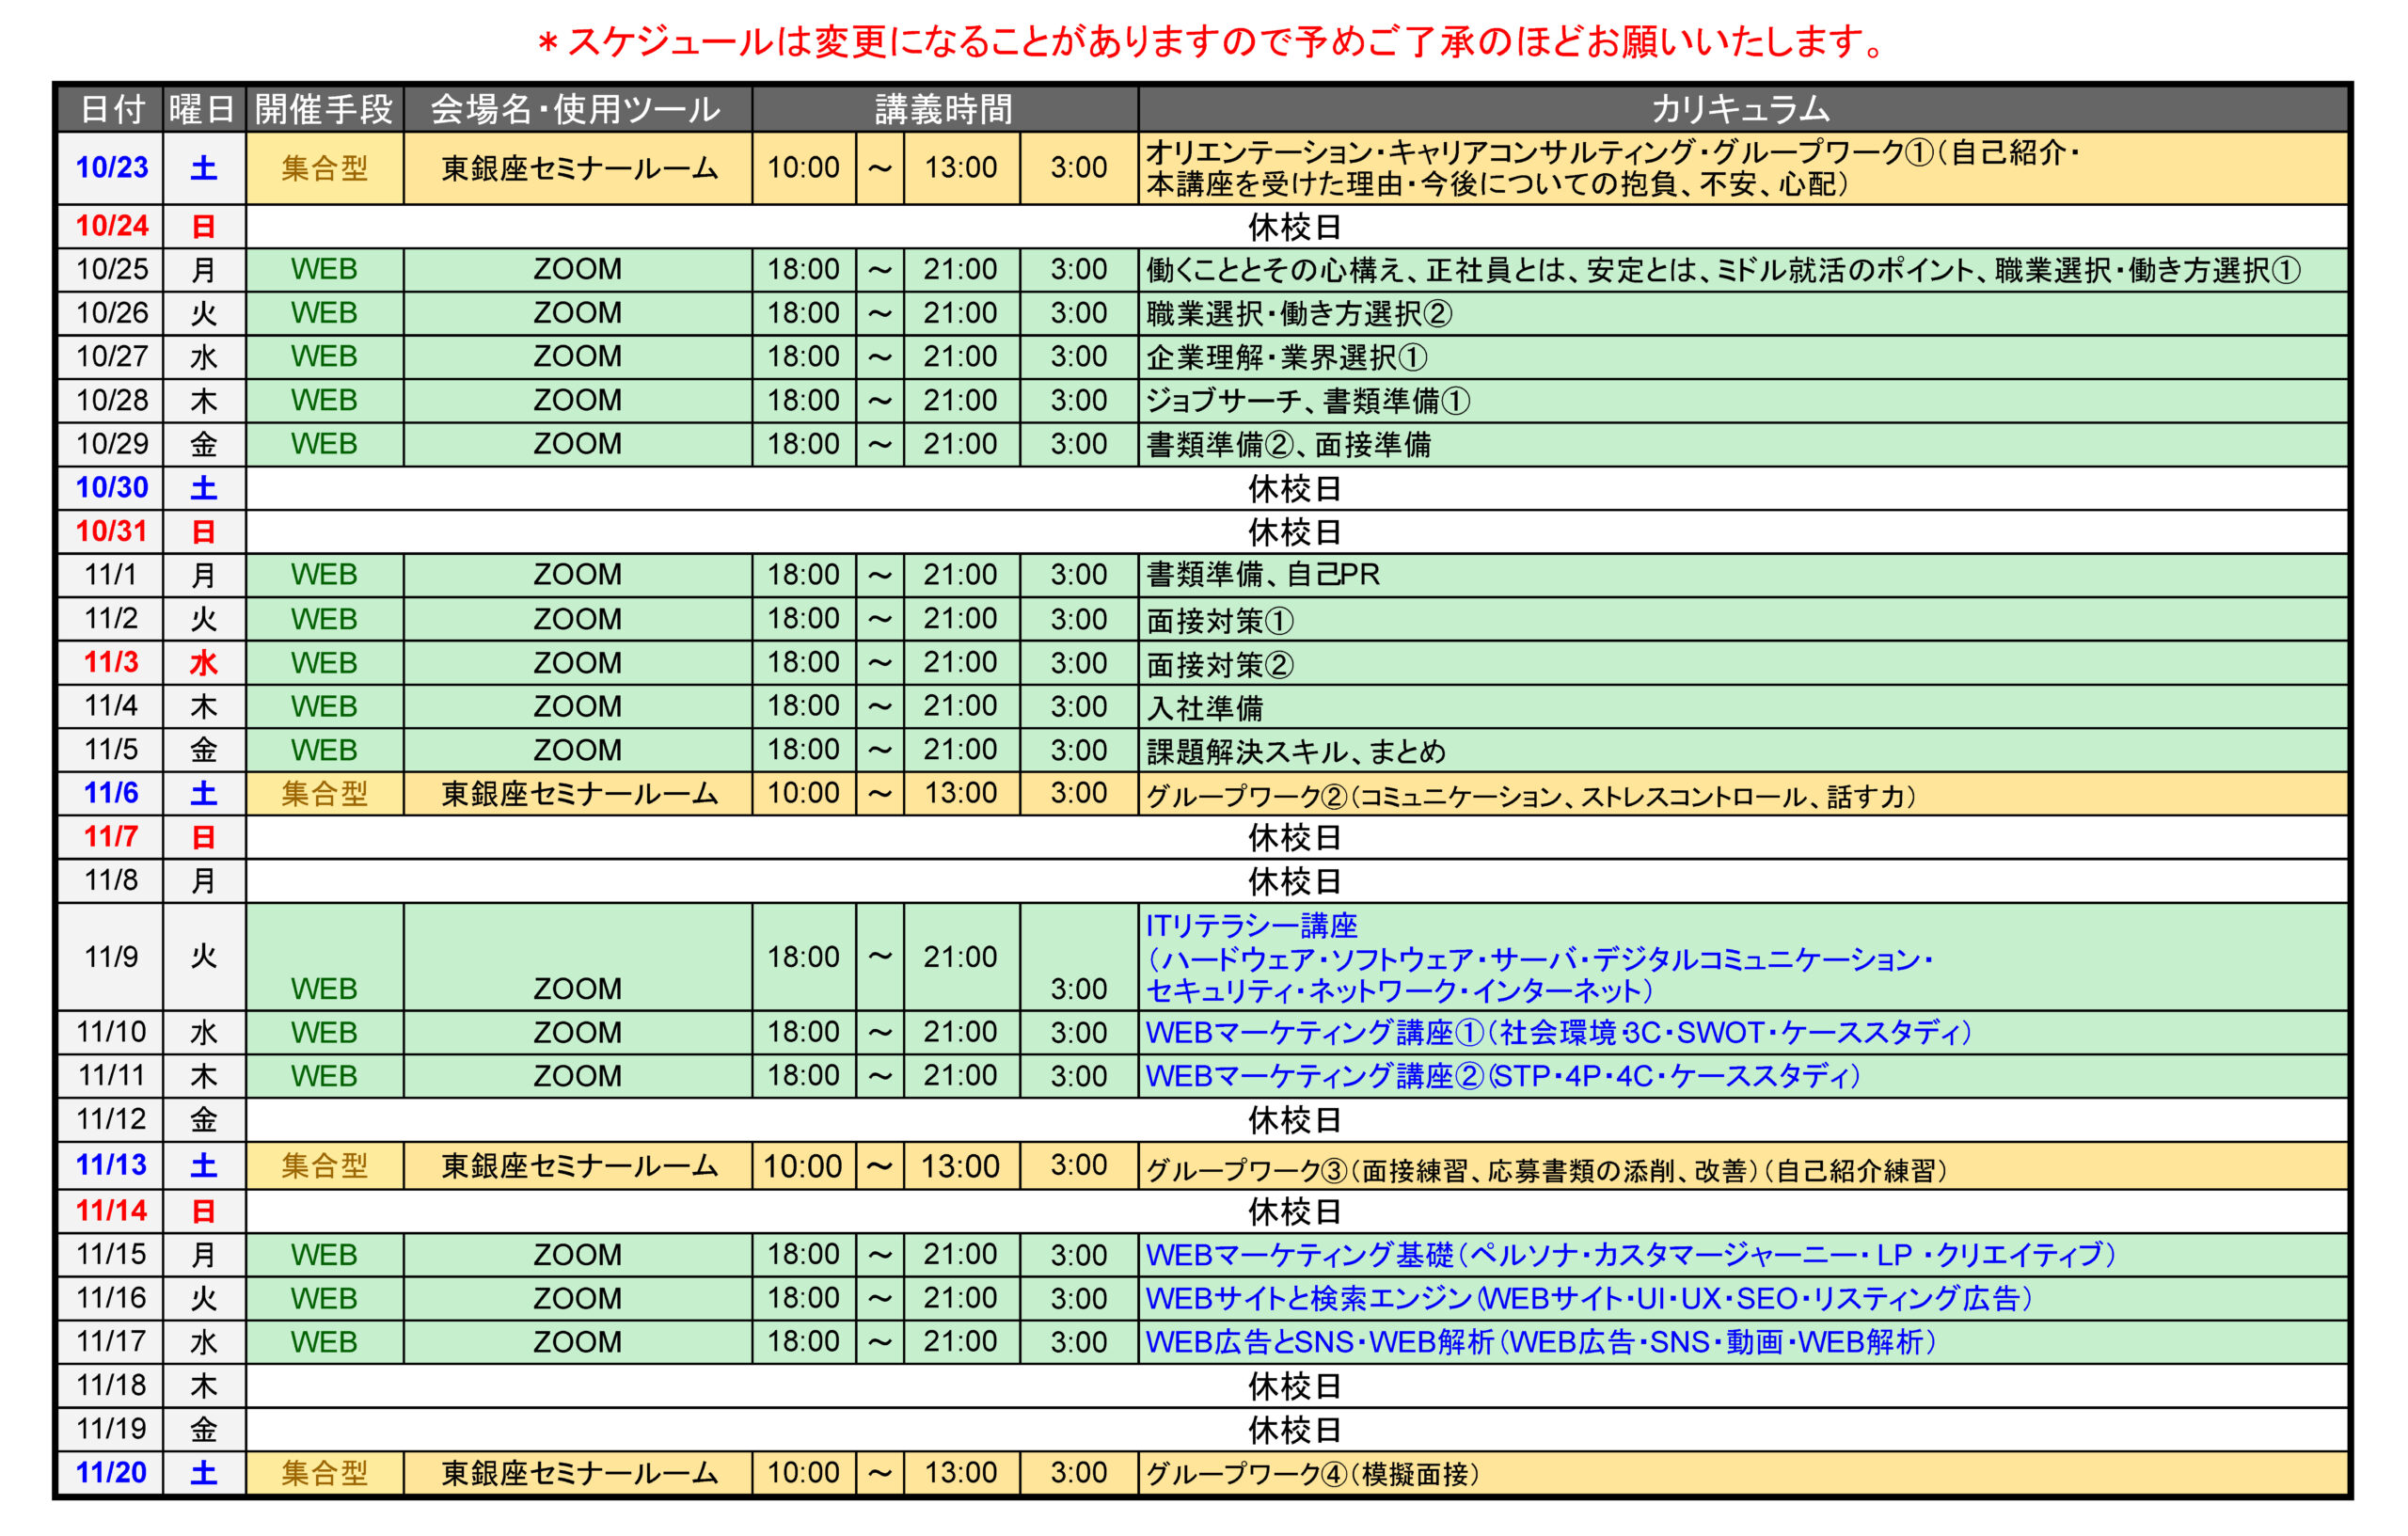Viewport: 2408px width, 1536px height.
Task: Click the 職業選択・働き方選択② curriculum cell
Action: point(1742,314)
